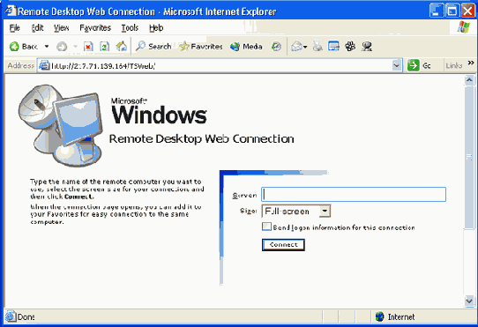Check Send logon information for this connection
Viewport: 478px width, 327px height.
pyautogui.click(x=266, y=227)
